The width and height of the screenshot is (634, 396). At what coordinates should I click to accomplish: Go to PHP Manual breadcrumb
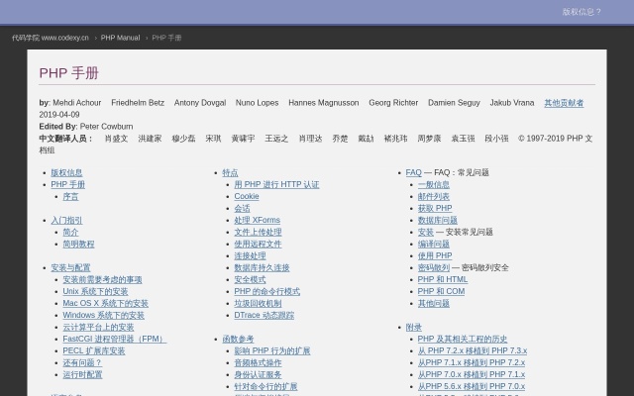(120, 38)
